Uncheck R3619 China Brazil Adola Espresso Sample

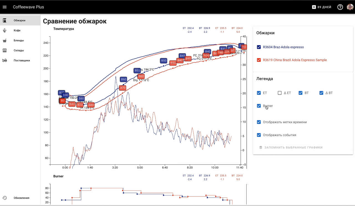coord(259,60)
